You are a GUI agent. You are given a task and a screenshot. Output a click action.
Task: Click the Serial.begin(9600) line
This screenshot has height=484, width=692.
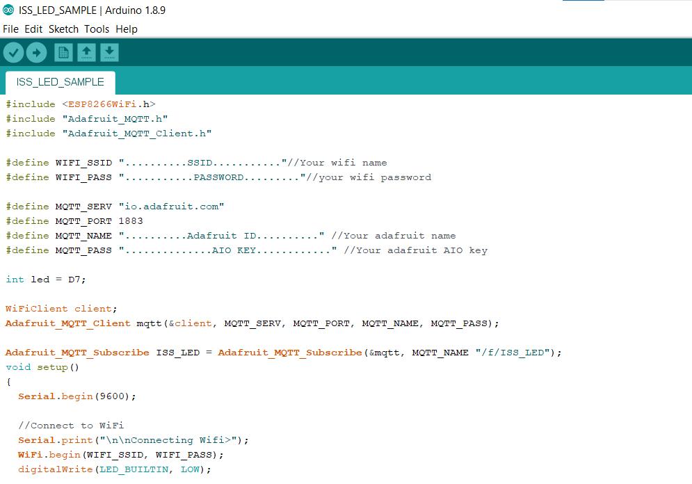(77, 396)
